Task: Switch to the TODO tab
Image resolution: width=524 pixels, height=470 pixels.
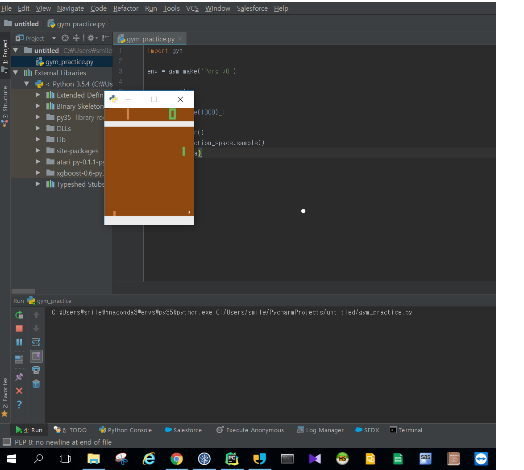Action: tap(70, 430)
